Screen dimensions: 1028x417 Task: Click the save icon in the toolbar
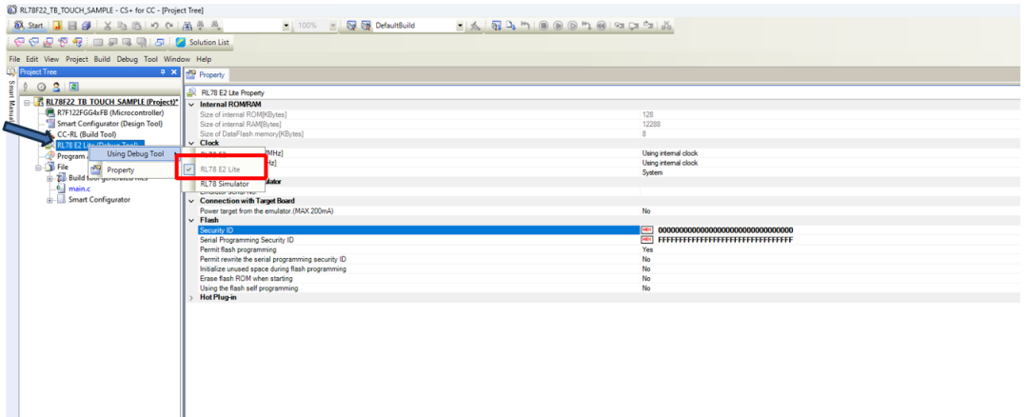point(72,26)
